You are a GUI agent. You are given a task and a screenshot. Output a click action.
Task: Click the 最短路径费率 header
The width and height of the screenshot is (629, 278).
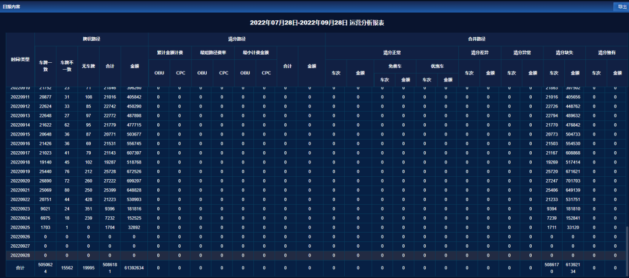point(212,52)
